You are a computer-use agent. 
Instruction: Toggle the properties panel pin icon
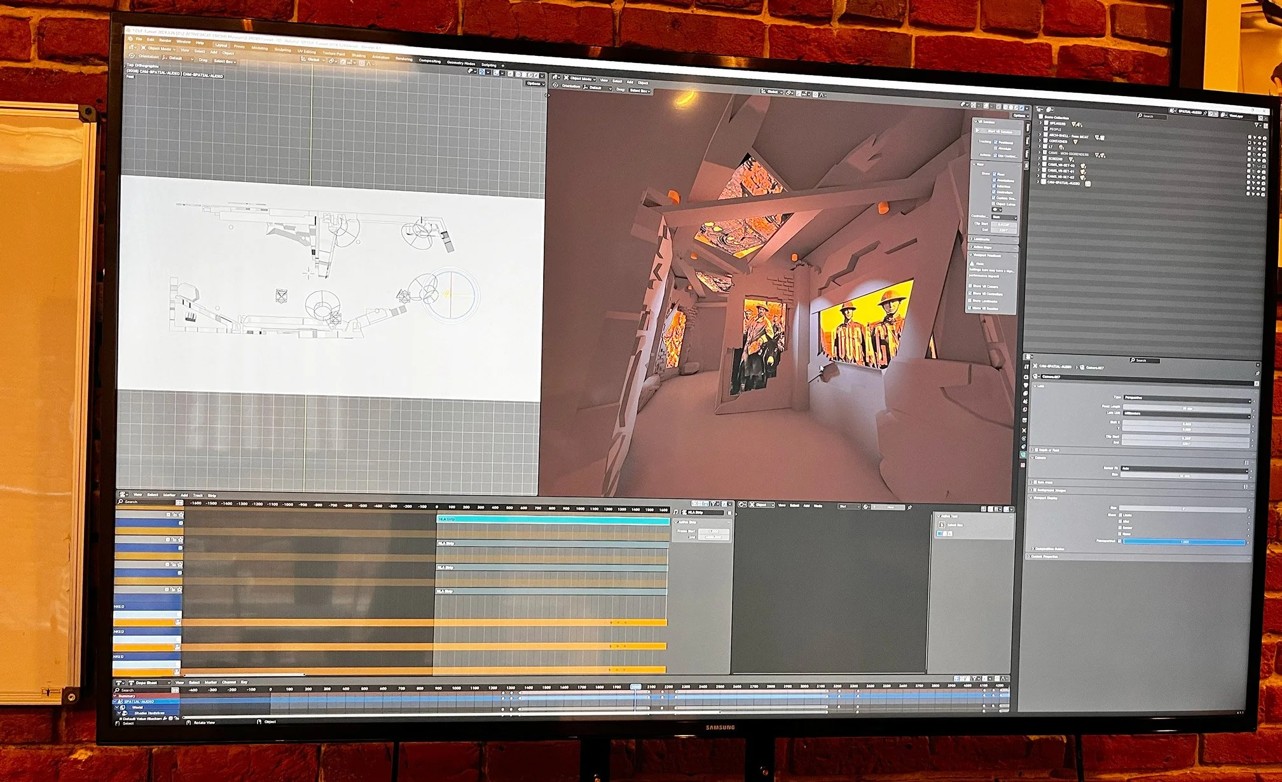pyautogui.click(x=1257, y=373)
